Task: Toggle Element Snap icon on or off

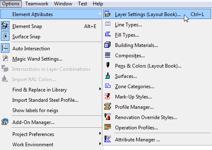Action: [5, 26]
